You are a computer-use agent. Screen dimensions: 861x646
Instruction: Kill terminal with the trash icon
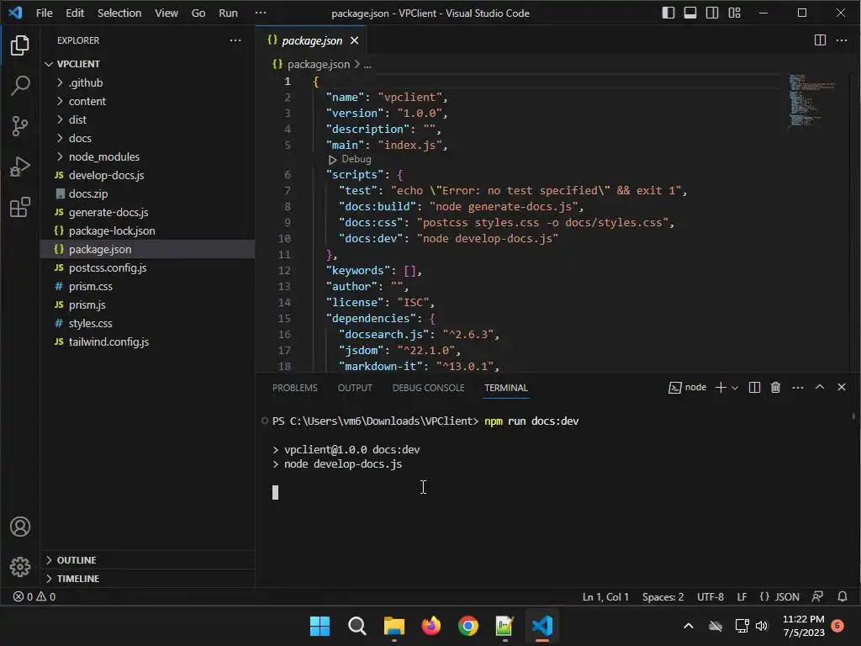[775, 387]
